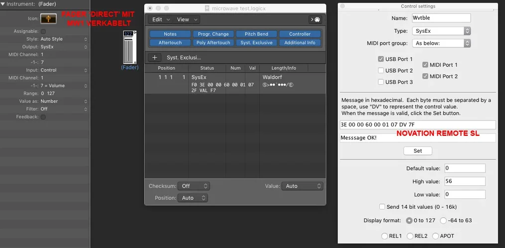The image size is (505, 248).
Task: Click the fader slider in environment object
Action: pyautogui.click(x=128, y=51)
